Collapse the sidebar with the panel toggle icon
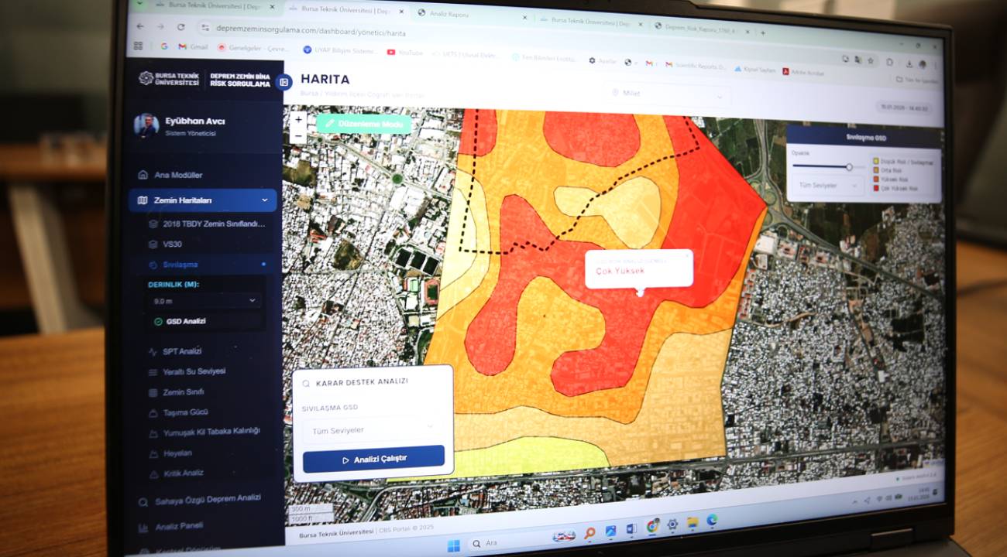Screen dimensions: 1007x557 [x=284, y=81]
